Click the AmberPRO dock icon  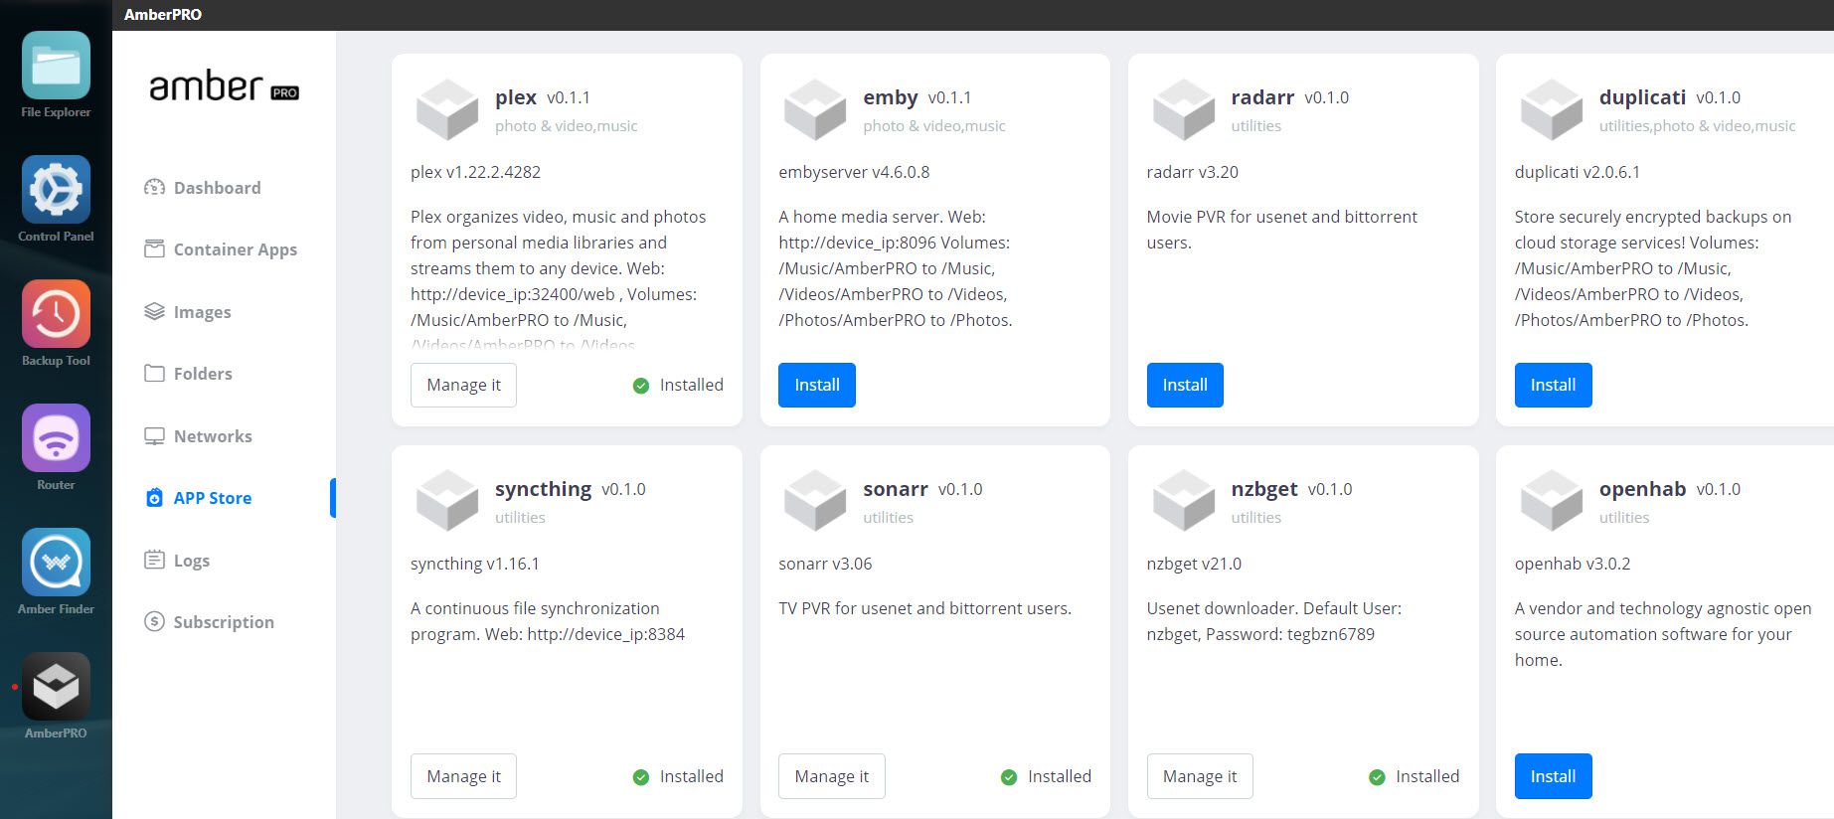click(56, 687)
